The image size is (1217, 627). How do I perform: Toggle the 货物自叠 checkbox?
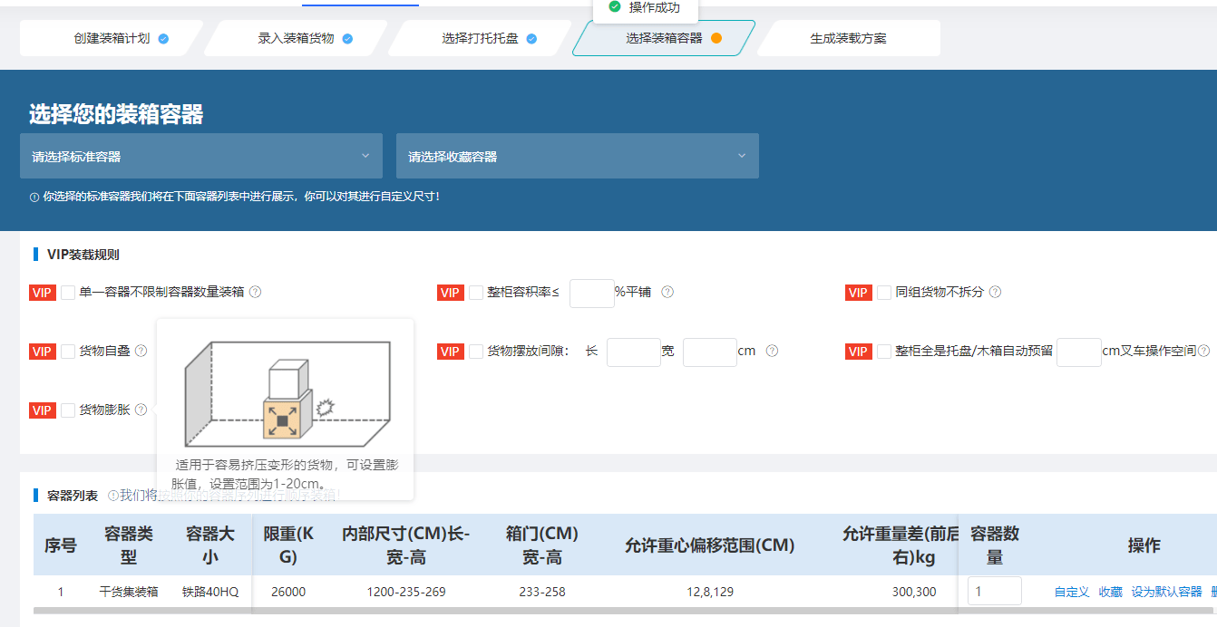68,351
